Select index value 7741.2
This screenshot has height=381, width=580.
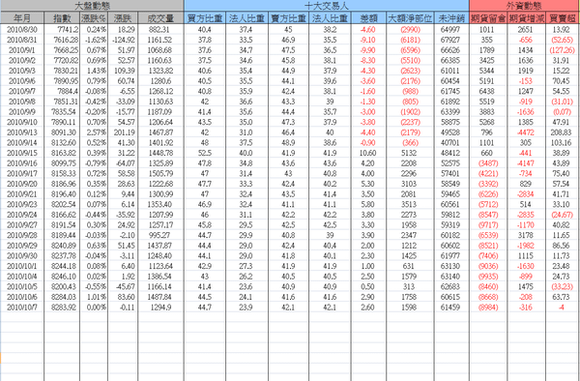68,29
